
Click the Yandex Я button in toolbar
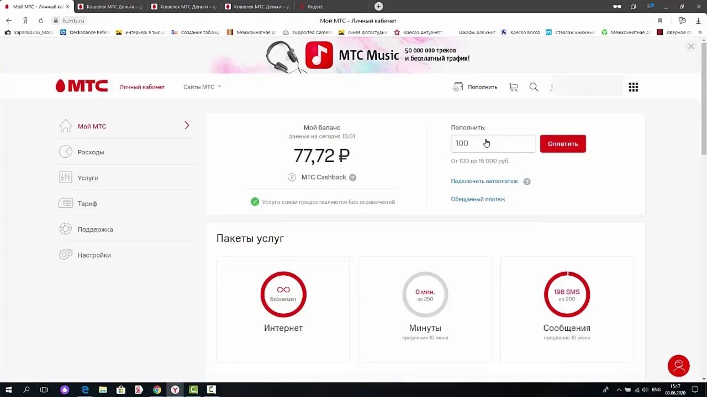pyautogui.click(x=25, y=20)
